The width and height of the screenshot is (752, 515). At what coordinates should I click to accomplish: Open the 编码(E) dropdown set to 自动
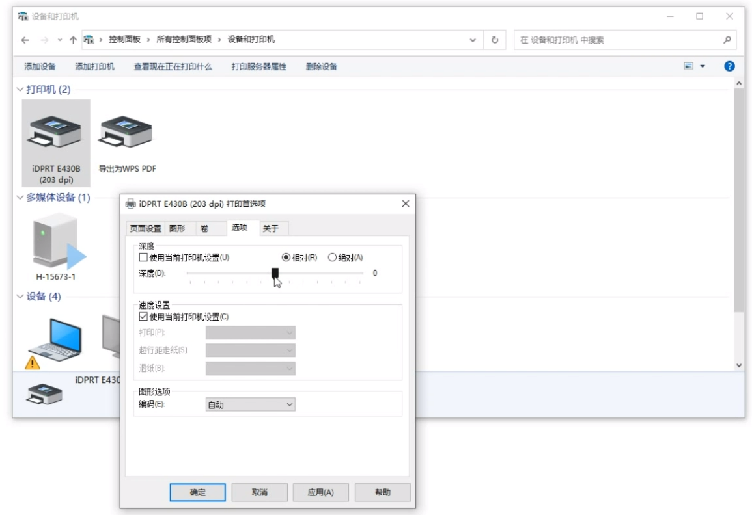250,404
